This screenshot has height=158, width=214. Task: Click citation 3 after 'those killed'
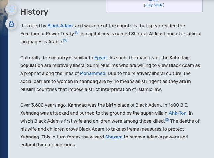click(x=167, y=120)
